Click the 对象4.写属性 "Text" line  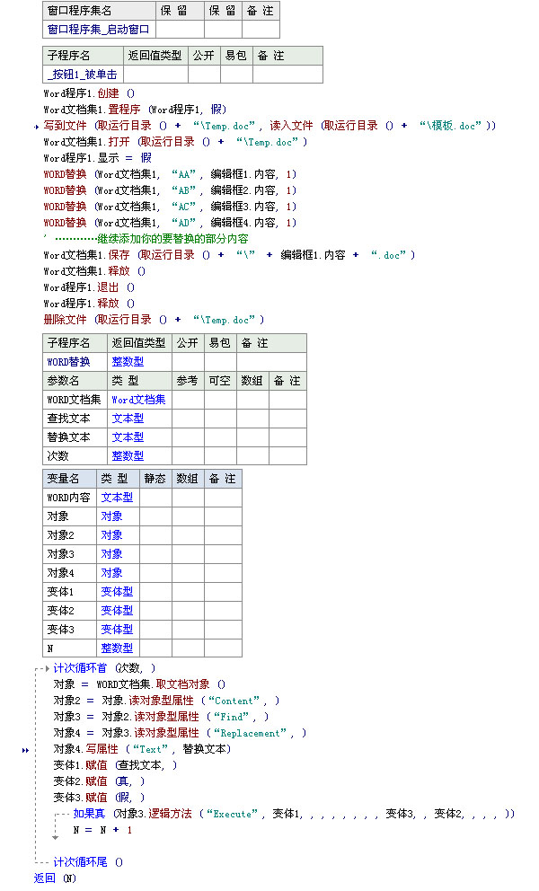tap(142, 749)
